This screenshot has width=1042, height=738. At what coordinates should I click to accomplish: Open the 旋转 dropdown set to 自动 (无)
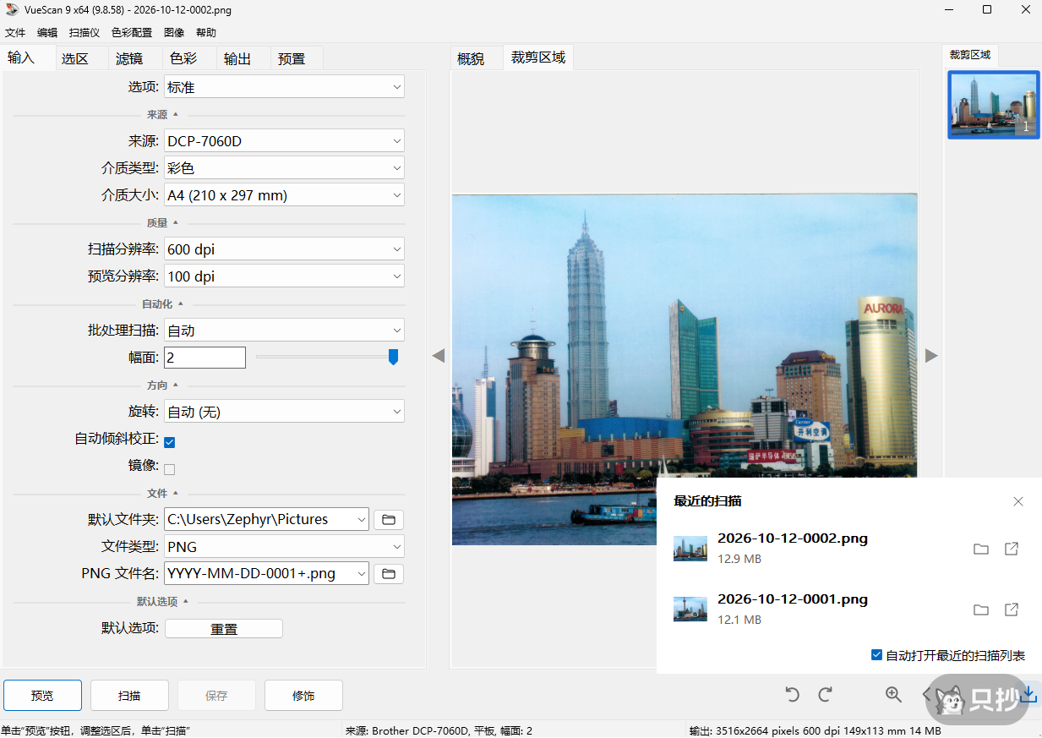coord(284,412)
